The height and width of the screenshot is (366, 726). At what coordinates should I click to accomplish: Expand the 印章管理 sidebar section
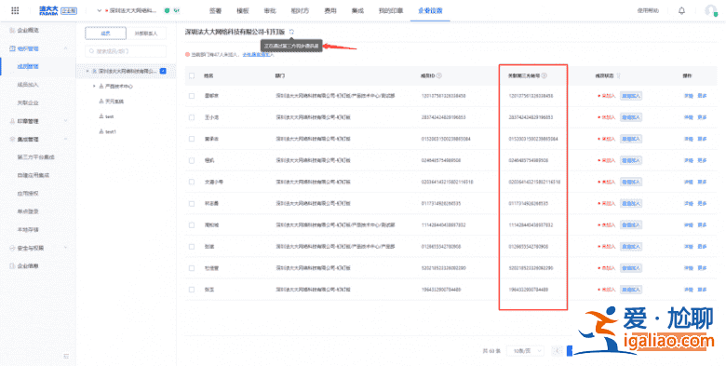point(65,121)
